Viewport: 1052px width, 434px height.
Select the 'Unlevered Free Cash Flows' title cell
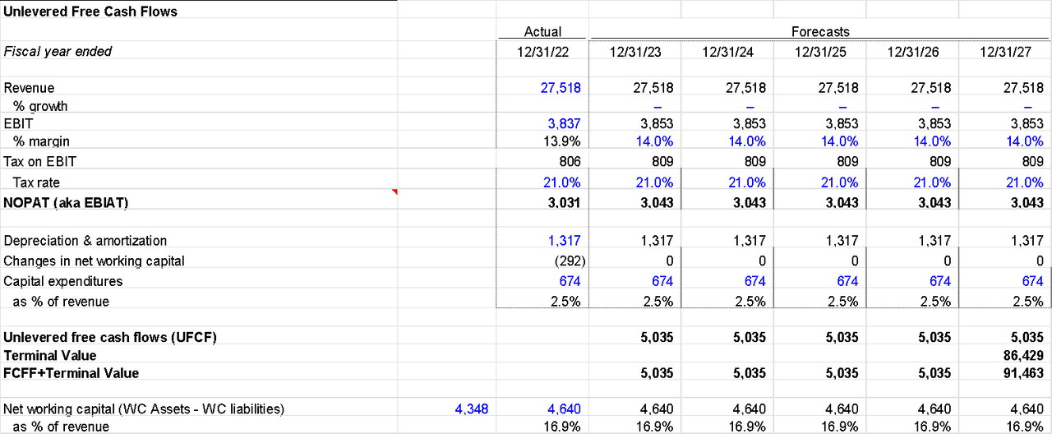coord(90,12)
